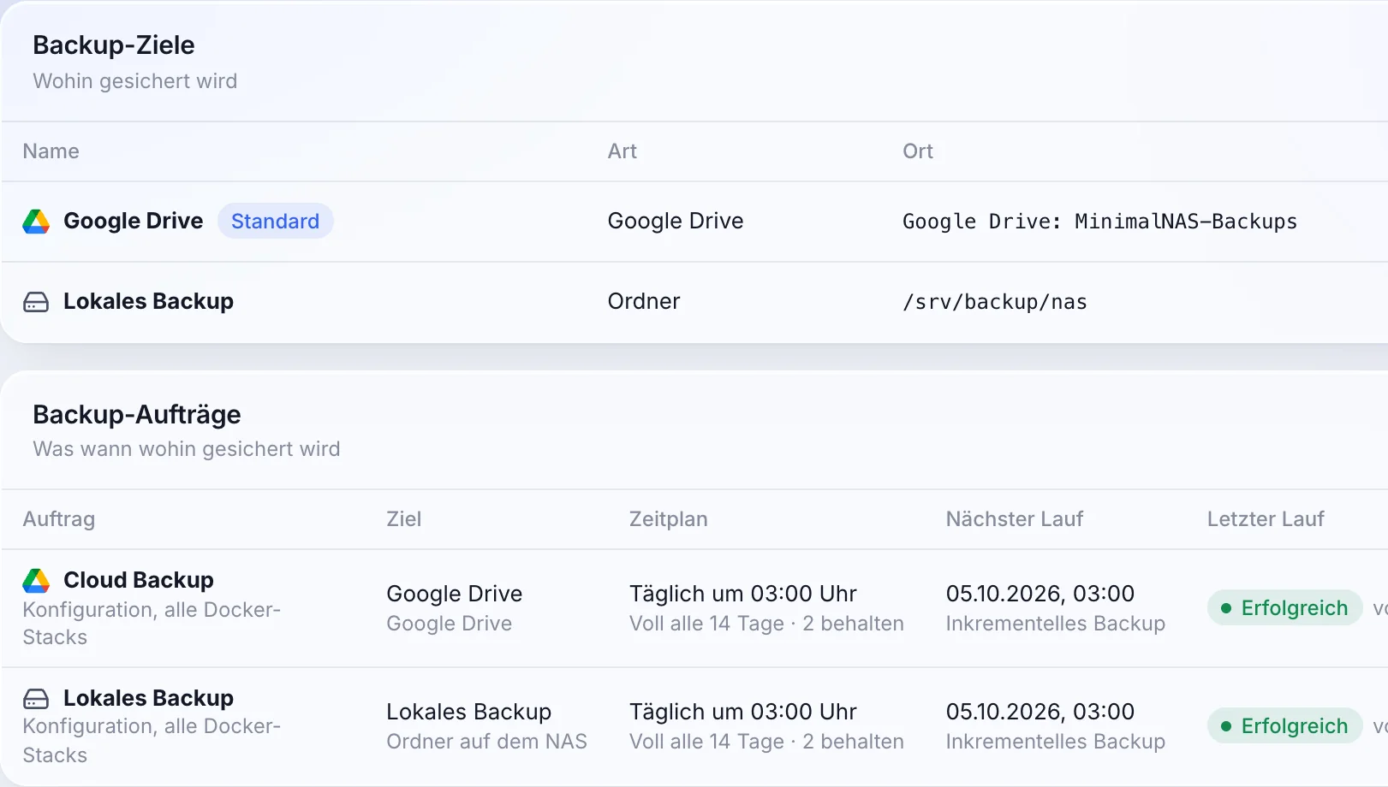This screenshot has width=1388, height=787.
Task: Click the Backup-Ziele section heading
Action: tap(114, 44)
